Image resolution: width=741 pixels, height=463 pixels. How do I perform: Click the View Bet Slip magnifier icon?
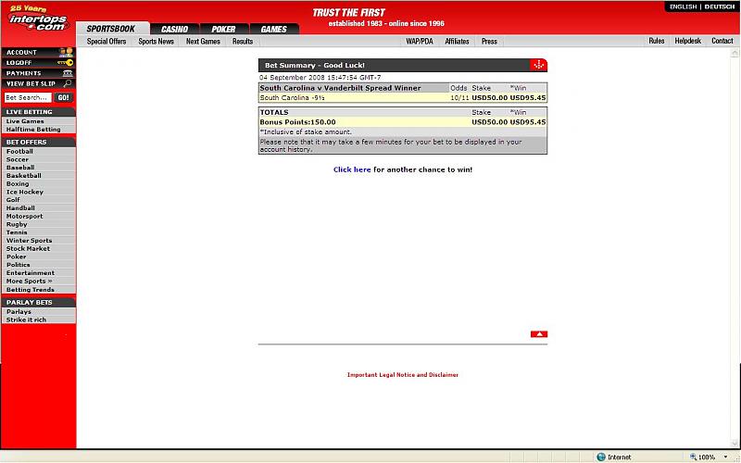coord(68,83)
